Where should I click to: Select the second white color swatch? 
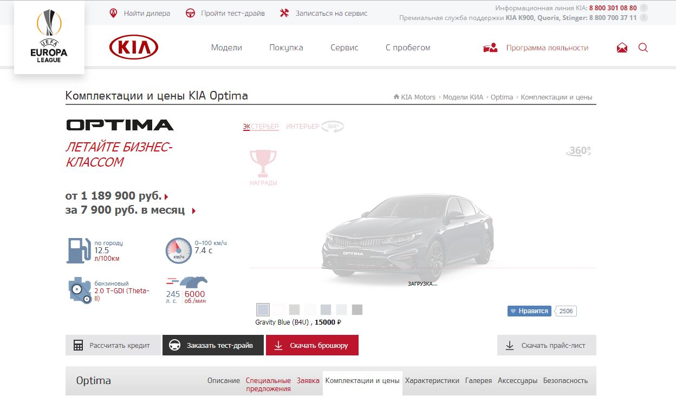[278, 309]
